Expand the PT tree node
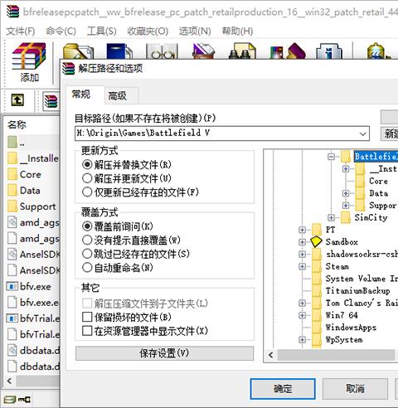Screen dimensions: 398x408 302,230
